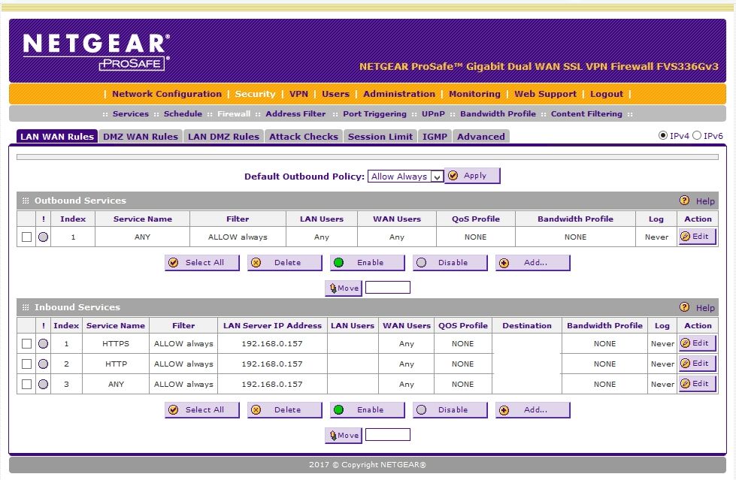Go to the Content Filtering submenu
736x480 pixels.
586,113
